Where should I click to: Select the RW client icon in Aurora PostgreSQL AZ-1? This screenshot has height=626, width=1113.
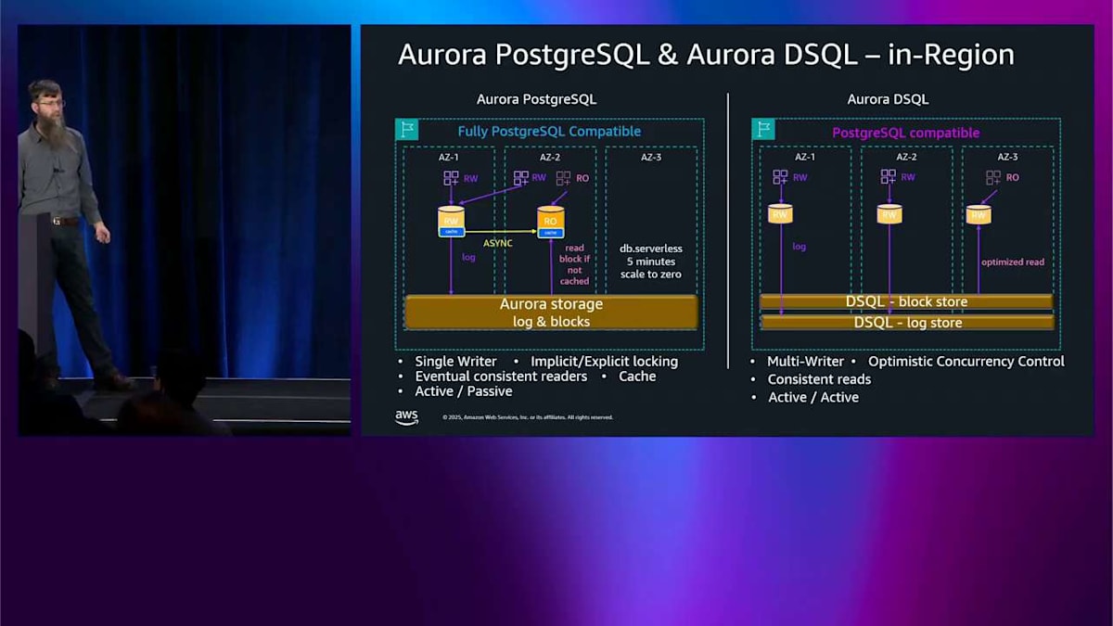pyautogui.click(x=451, y=178)
